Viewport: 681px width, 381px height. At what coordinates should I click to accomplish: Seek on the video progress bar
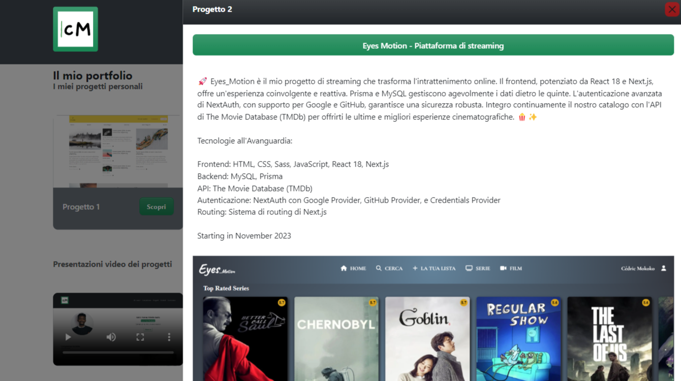[x=118, y=352]
